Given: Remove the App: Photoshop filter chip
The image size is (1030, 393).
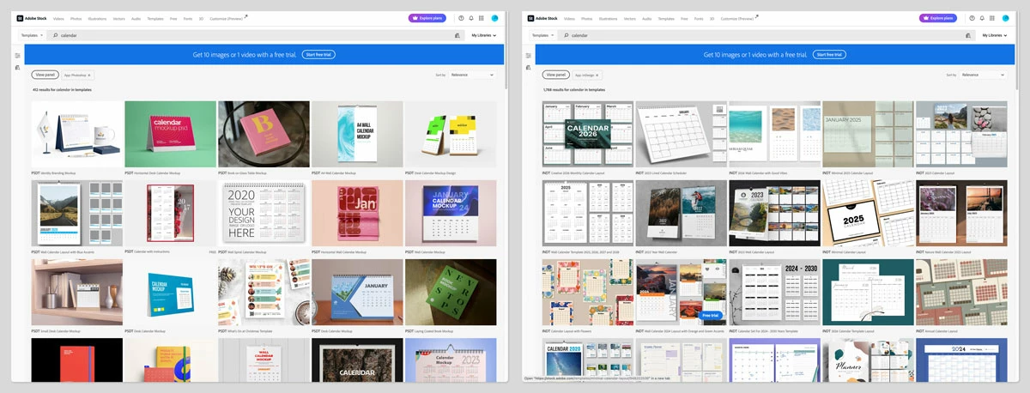Looking at the screenshot, I should coord(89,76).
